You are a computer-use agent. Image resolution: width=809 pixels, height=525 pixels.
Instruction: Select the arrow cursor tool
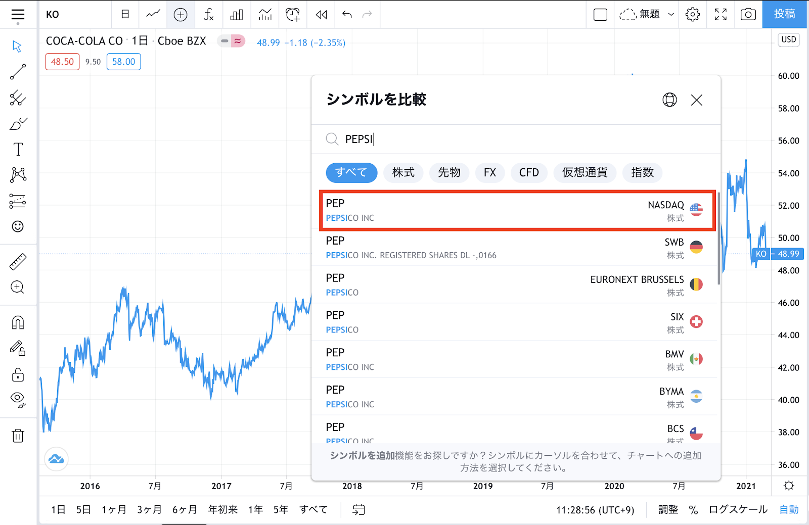tap(18, 46)
